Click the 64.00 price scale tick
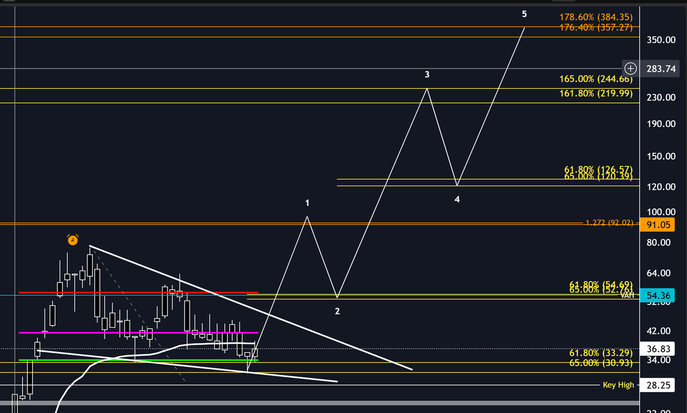687x413 pixels. click(x=658, y=273)
